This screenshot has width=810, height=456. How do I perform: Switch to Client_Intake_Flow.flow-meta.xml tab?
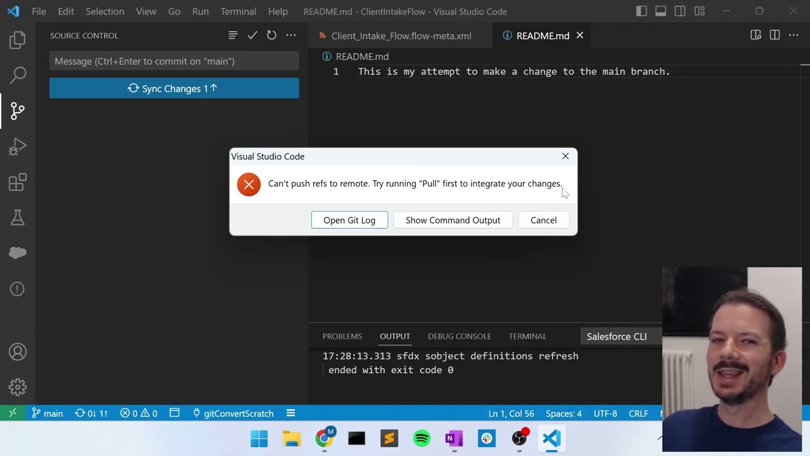(x=401, y=35)
